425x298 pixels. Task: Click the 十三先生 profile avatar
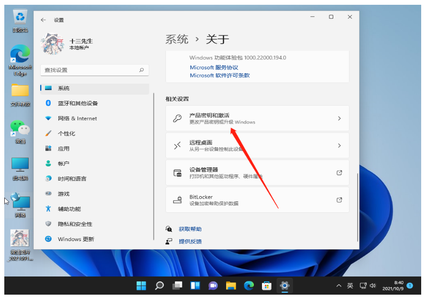pos(52,44)
